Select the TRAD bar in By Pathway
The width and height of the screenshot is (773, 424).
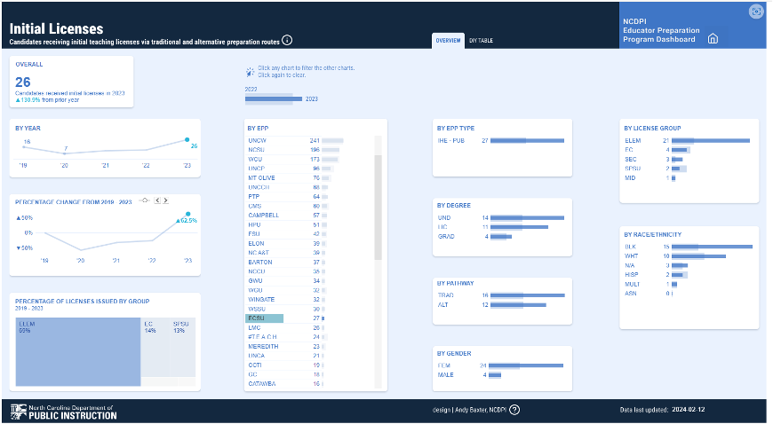tap(527, 294)
